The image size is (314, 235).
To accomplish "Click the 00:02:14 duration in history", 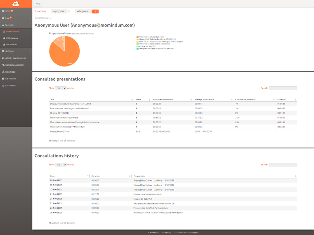I will tap(95, 189).
